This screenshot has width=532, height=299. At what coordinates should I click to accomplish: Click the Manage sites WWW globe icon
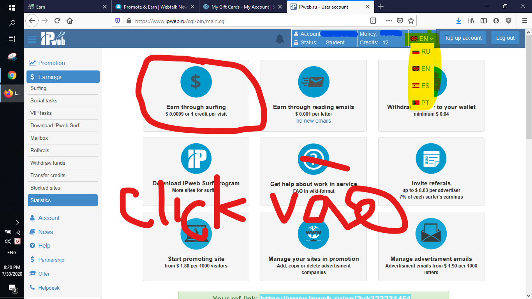314,234
